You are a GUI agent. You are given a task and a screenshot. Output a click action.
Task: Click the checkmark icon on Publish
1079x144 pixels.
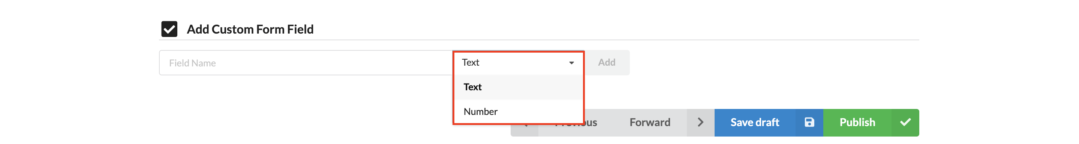point(905,122)
